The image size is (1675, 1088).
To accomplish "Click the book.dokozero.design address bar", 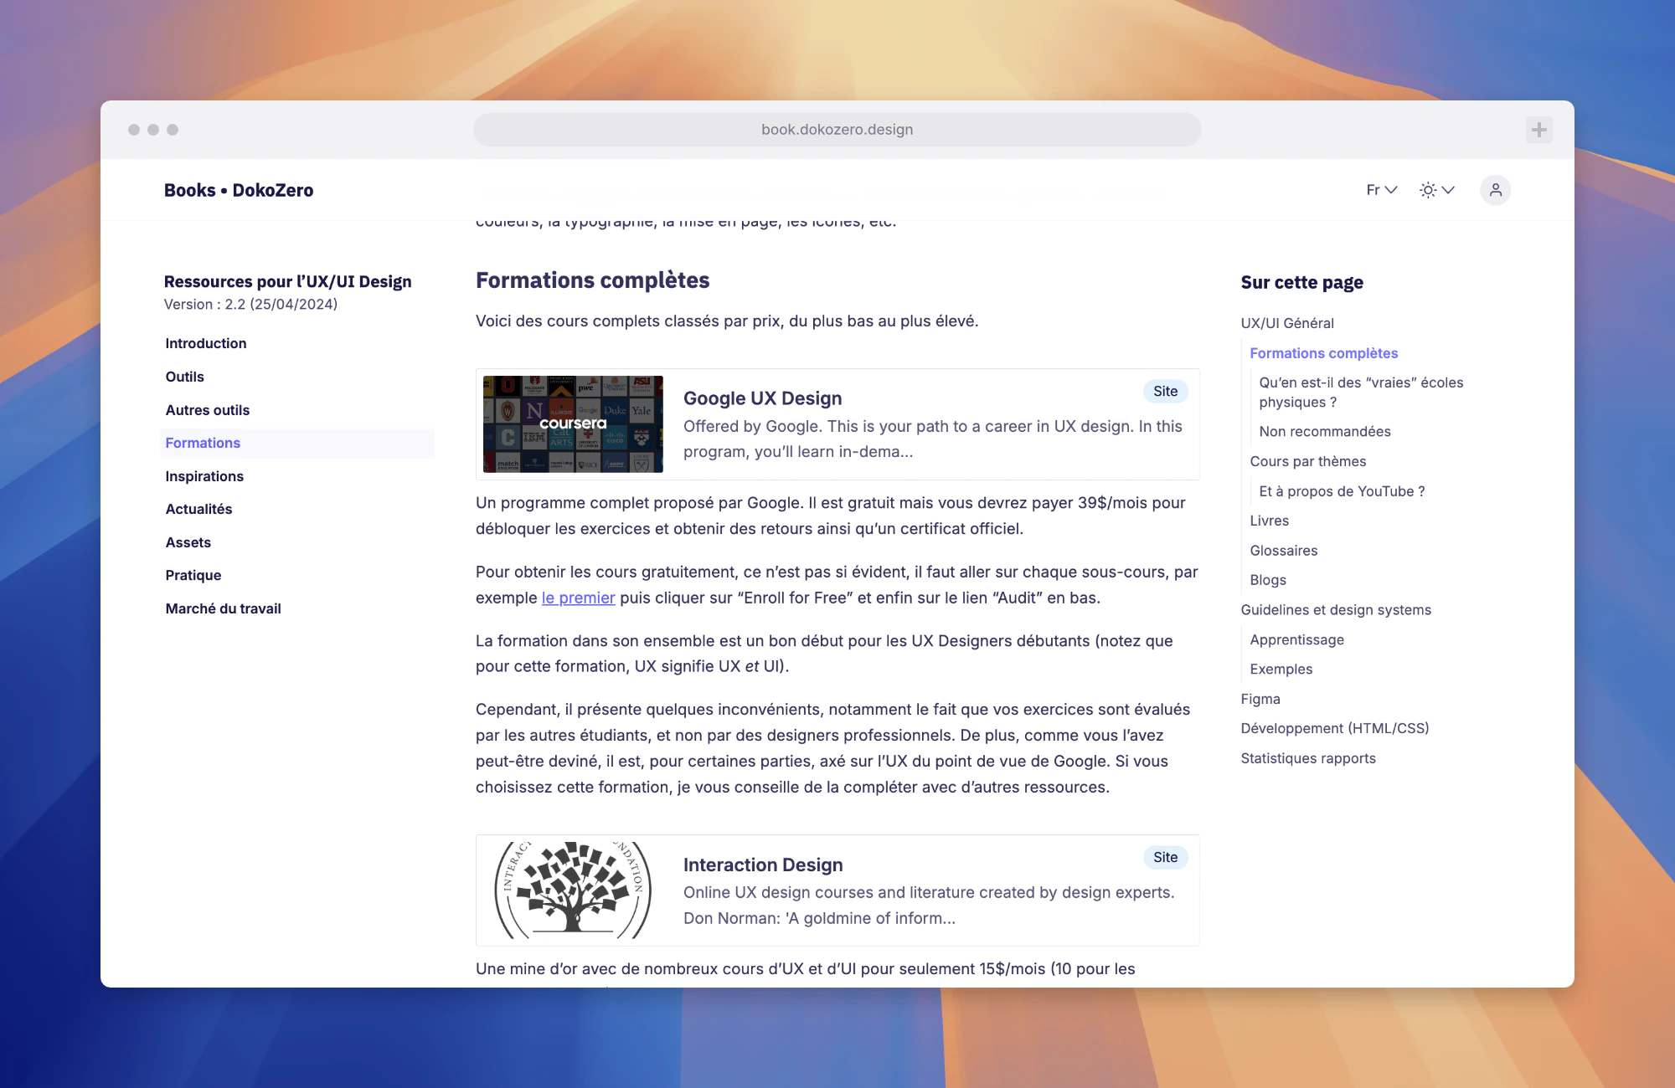I will tap(837, 130).
